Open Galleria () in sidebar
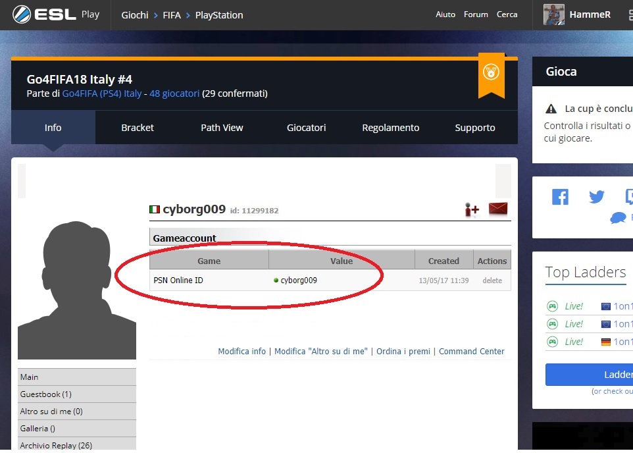 [x=77, y=429]
